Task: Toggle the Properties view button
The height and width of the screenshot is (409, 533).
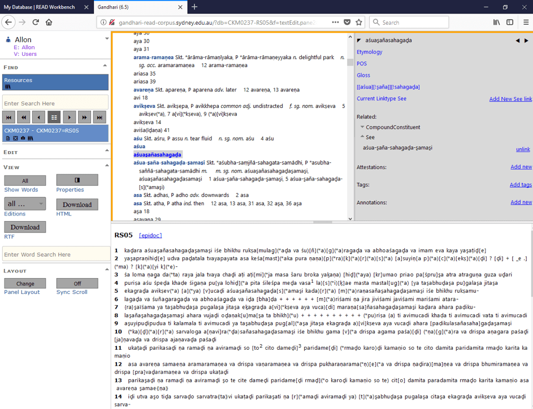Action: pyautogui.click(x=77, y=180)
